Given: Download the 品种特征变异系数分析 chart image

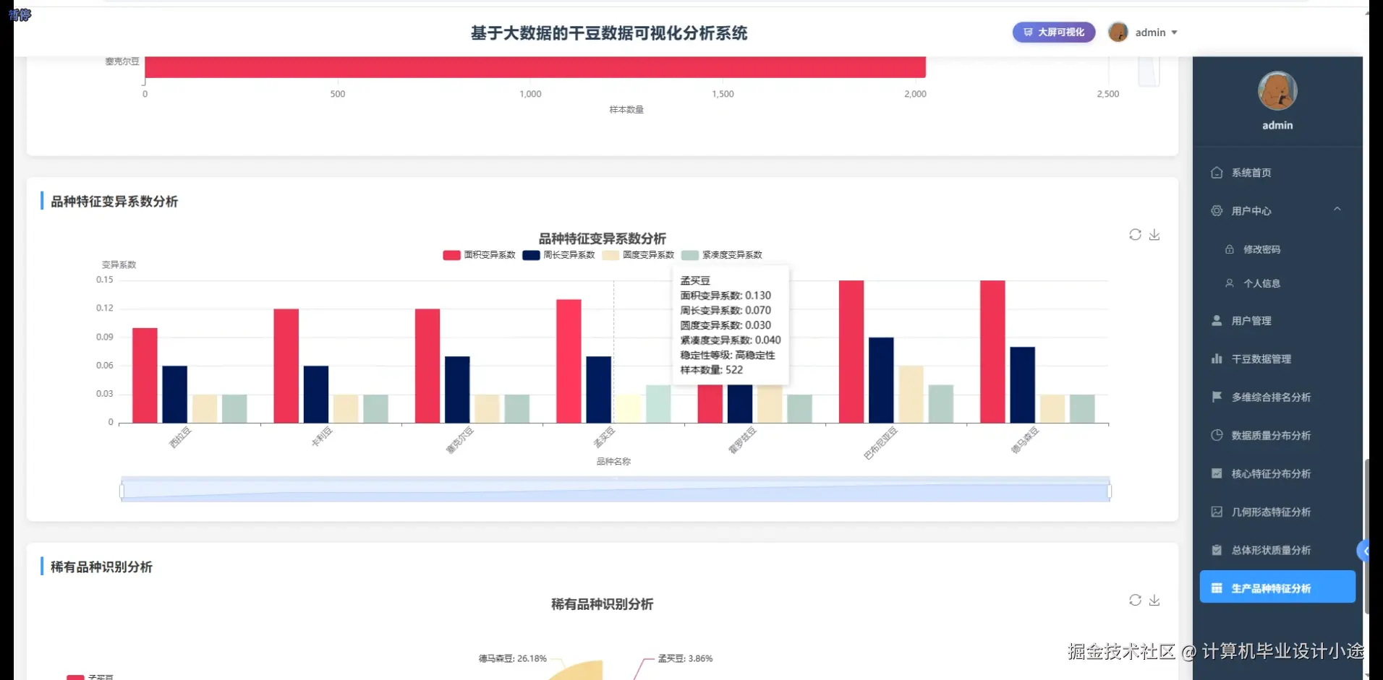Looking at the screenshot, I should (1155, 235).
